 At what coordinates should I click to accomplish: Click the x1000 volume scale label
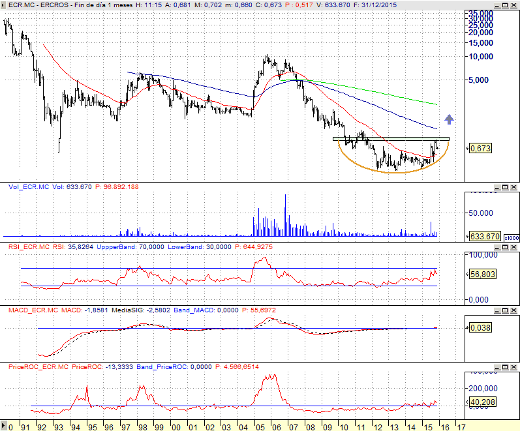[x=511, y=239]
